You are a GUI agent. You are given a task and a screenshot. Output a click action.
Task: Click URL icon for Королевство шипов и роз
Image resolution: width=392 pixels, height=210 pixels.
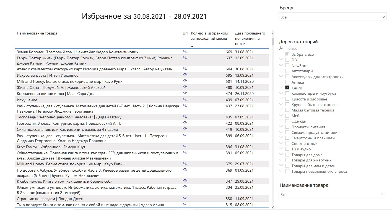(x=185, y=93)
